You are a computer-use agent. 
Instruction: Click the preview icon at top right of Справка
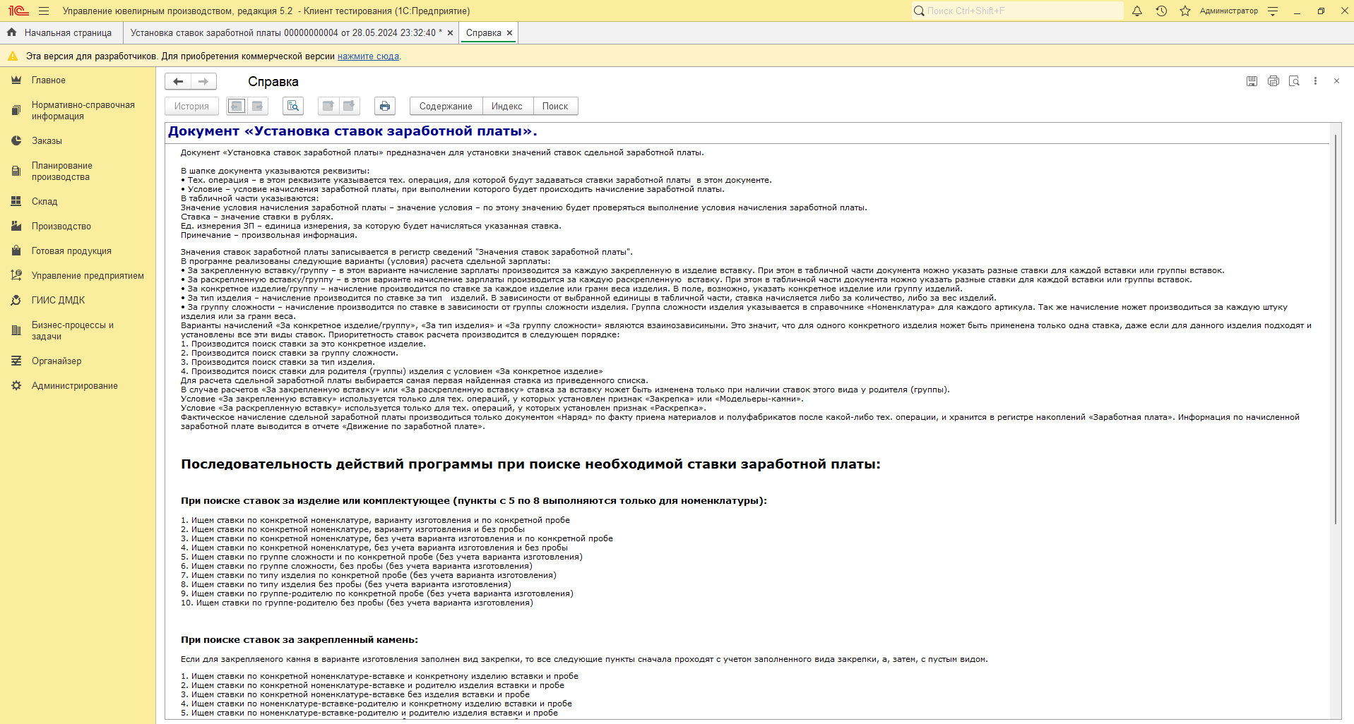point(1294,81)
